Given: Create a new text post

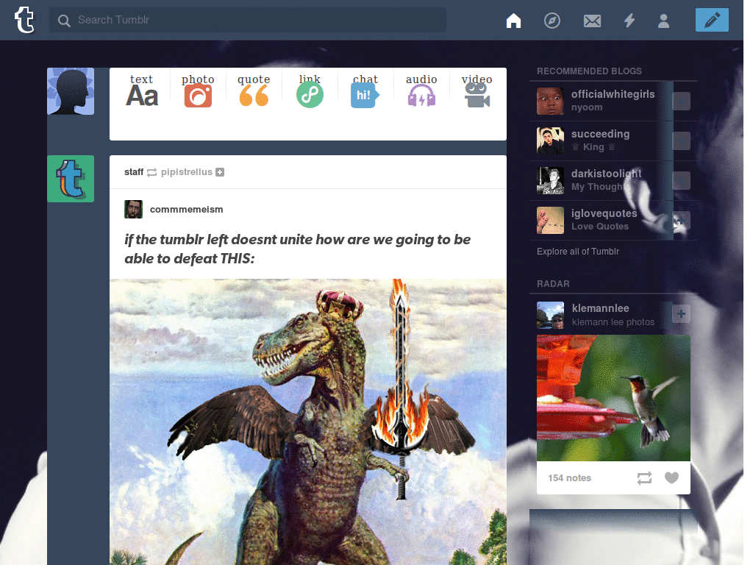Looking at the screenshot, I should click(x=142, y=90).
